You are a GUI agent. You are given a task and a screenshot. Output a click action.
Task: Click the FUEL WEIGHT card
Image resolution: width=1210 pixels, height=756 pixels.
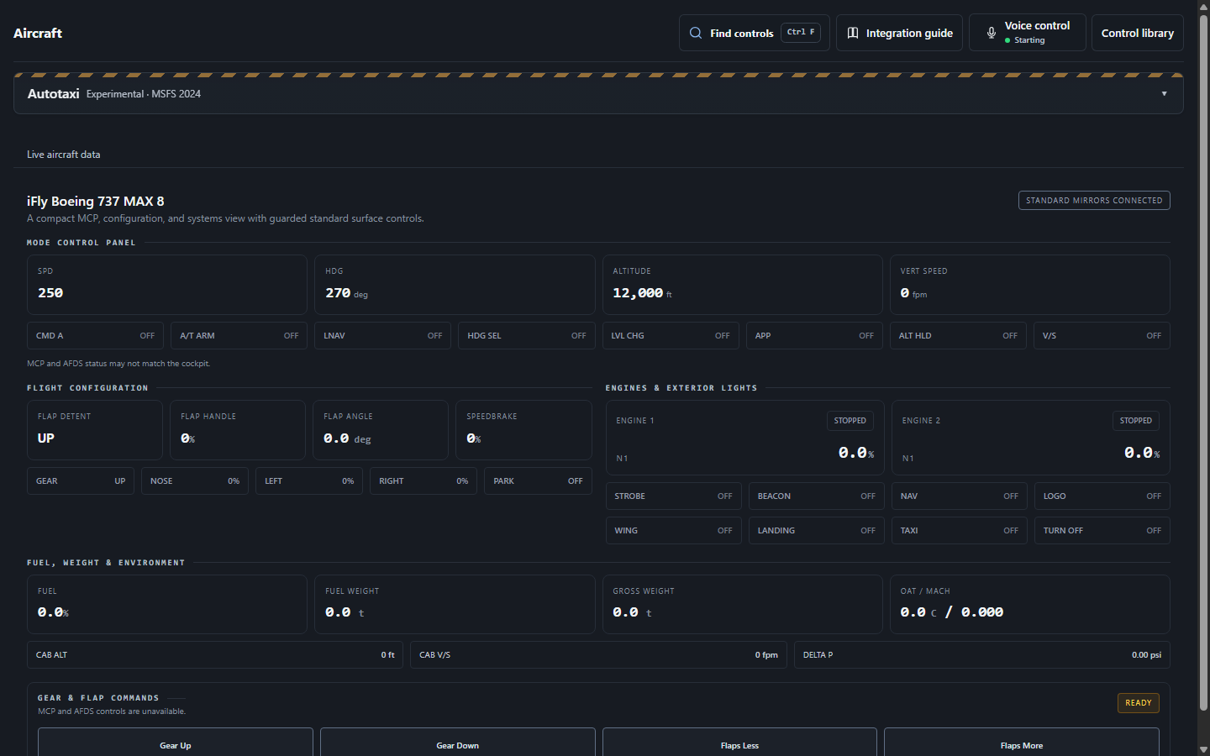tap(455, 604)
